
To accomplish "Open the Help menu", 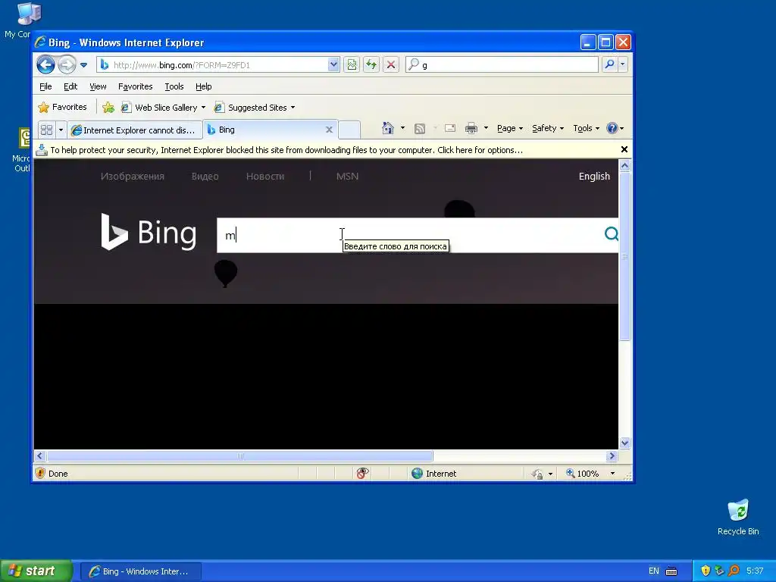I will (x=203, y=86).
